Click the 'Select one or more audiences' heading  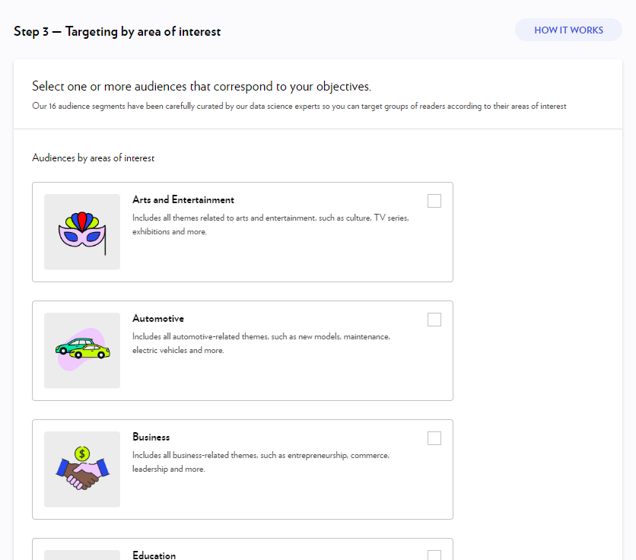click(202, 87)
